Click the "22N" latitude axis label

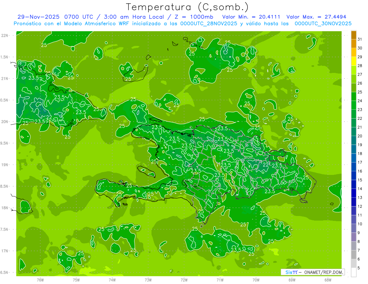coord(5,35)
